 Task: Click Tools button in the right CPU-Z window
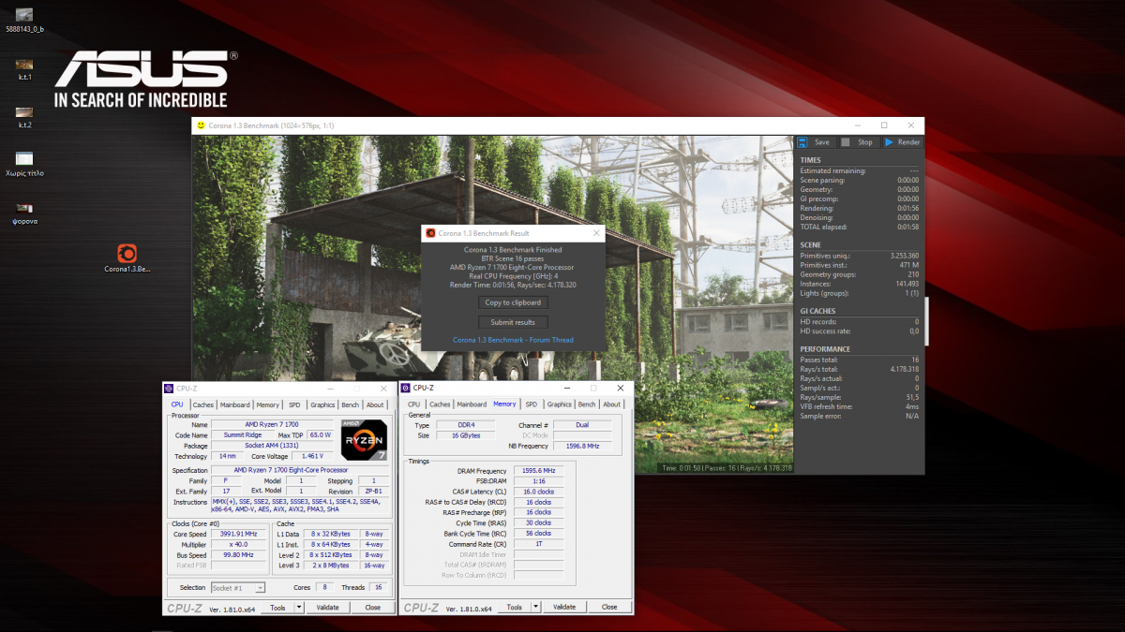pyautogui.click(x=514, y=608)
